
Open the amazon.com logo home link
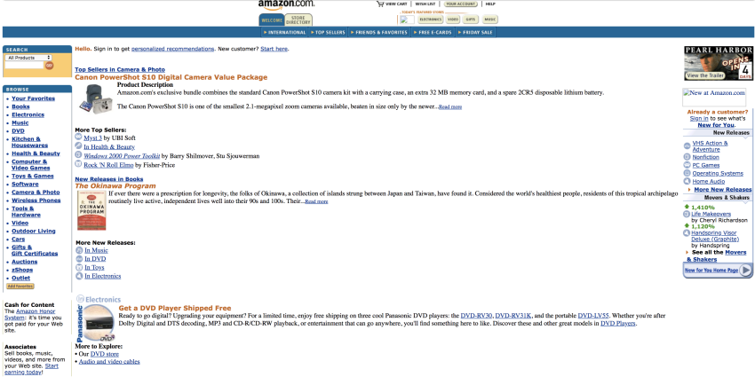[287, 4]
